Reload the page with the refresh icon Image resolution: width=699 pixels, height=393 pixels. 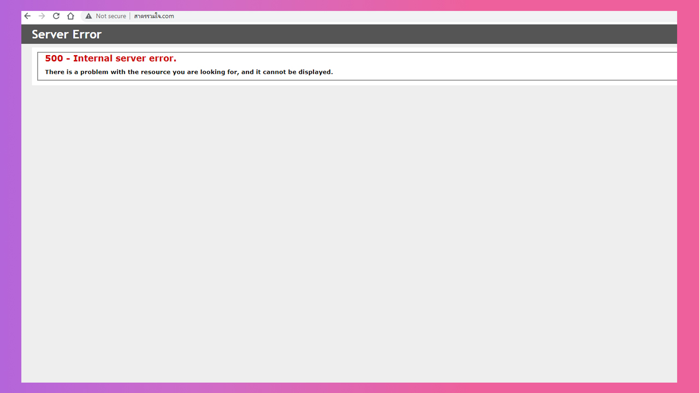[x=56, y=16]
